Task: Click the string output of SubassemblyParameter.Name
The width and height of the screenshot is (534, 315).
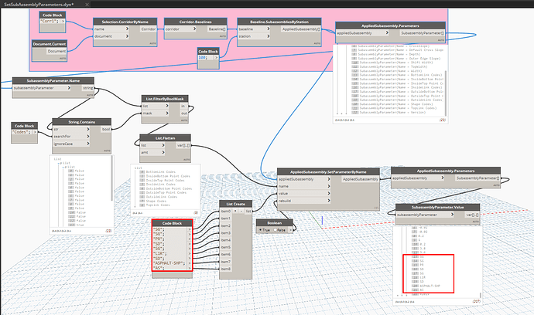Action: pyautogui.click(x=88, y=88)
